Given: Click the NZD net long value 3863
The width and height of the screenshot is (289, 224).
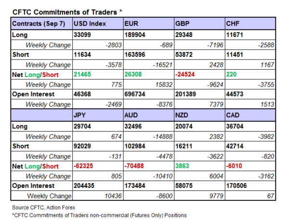Looking at the screenshot, I should [x=183, y=166].
